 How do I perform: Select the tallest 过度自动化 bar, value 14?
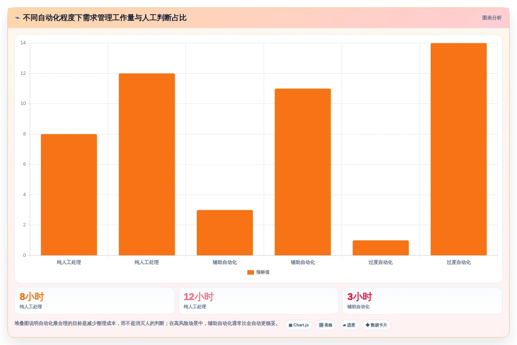[459, 149]
